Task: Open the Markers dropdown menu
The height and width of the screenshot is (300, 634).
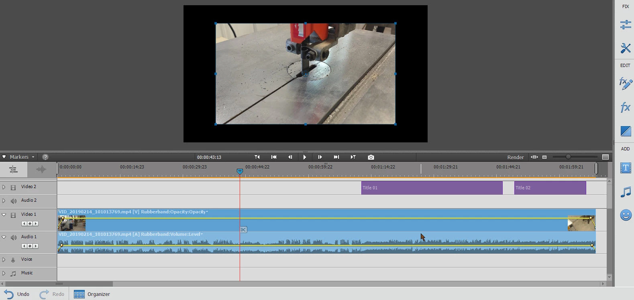Action: [x=21, y=157]
